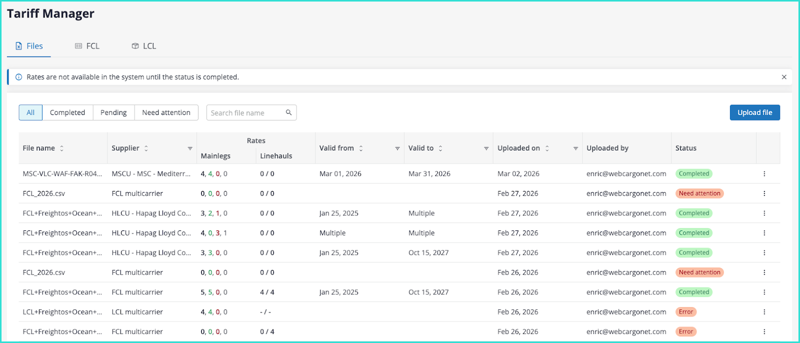800x343 pixels.
Task: Sort table by File name
Action: pos(62,148)
